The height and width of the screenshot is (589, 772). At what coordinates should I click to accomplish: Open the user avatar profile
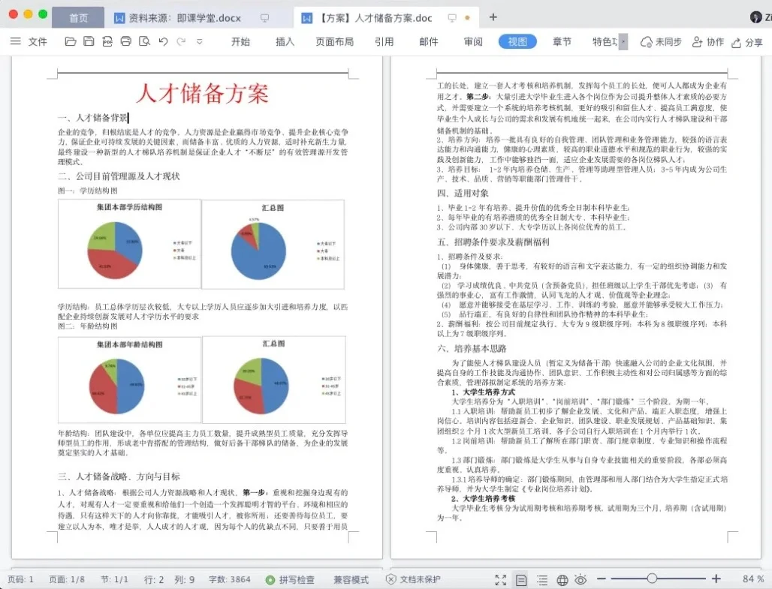coord(755,17)
